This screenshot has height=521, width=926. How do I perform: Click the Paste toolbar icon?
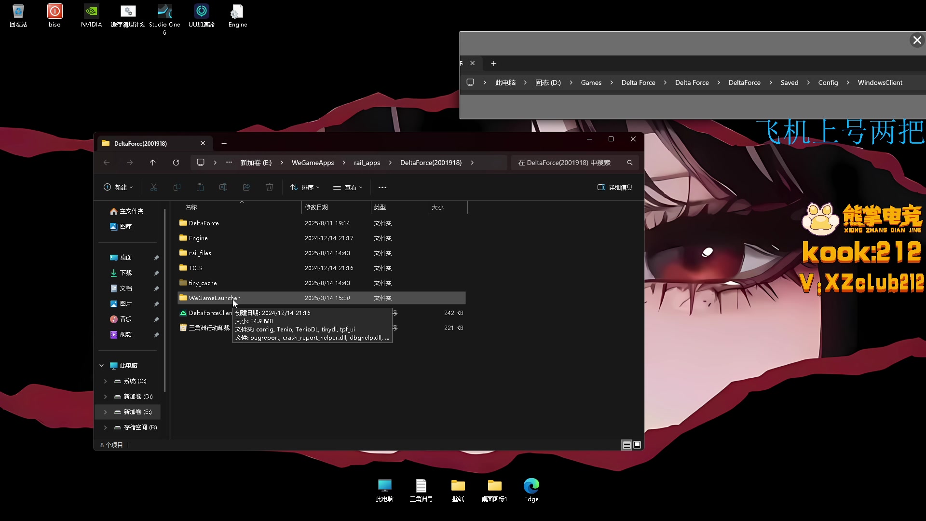(x=200, y=187)
